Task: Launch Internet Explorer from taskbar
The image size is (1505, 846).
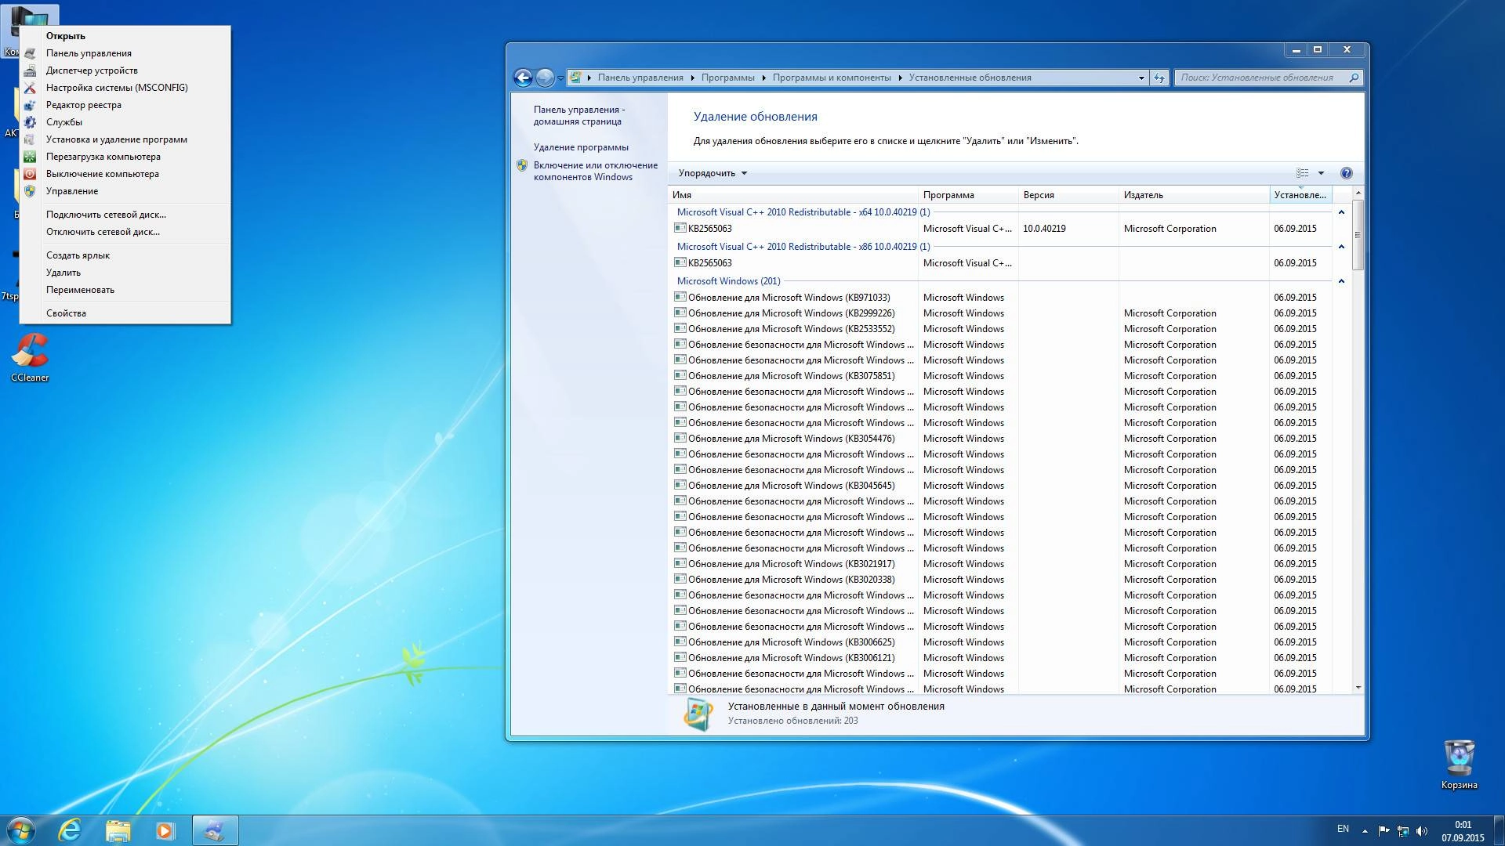Action: point(70,830)
